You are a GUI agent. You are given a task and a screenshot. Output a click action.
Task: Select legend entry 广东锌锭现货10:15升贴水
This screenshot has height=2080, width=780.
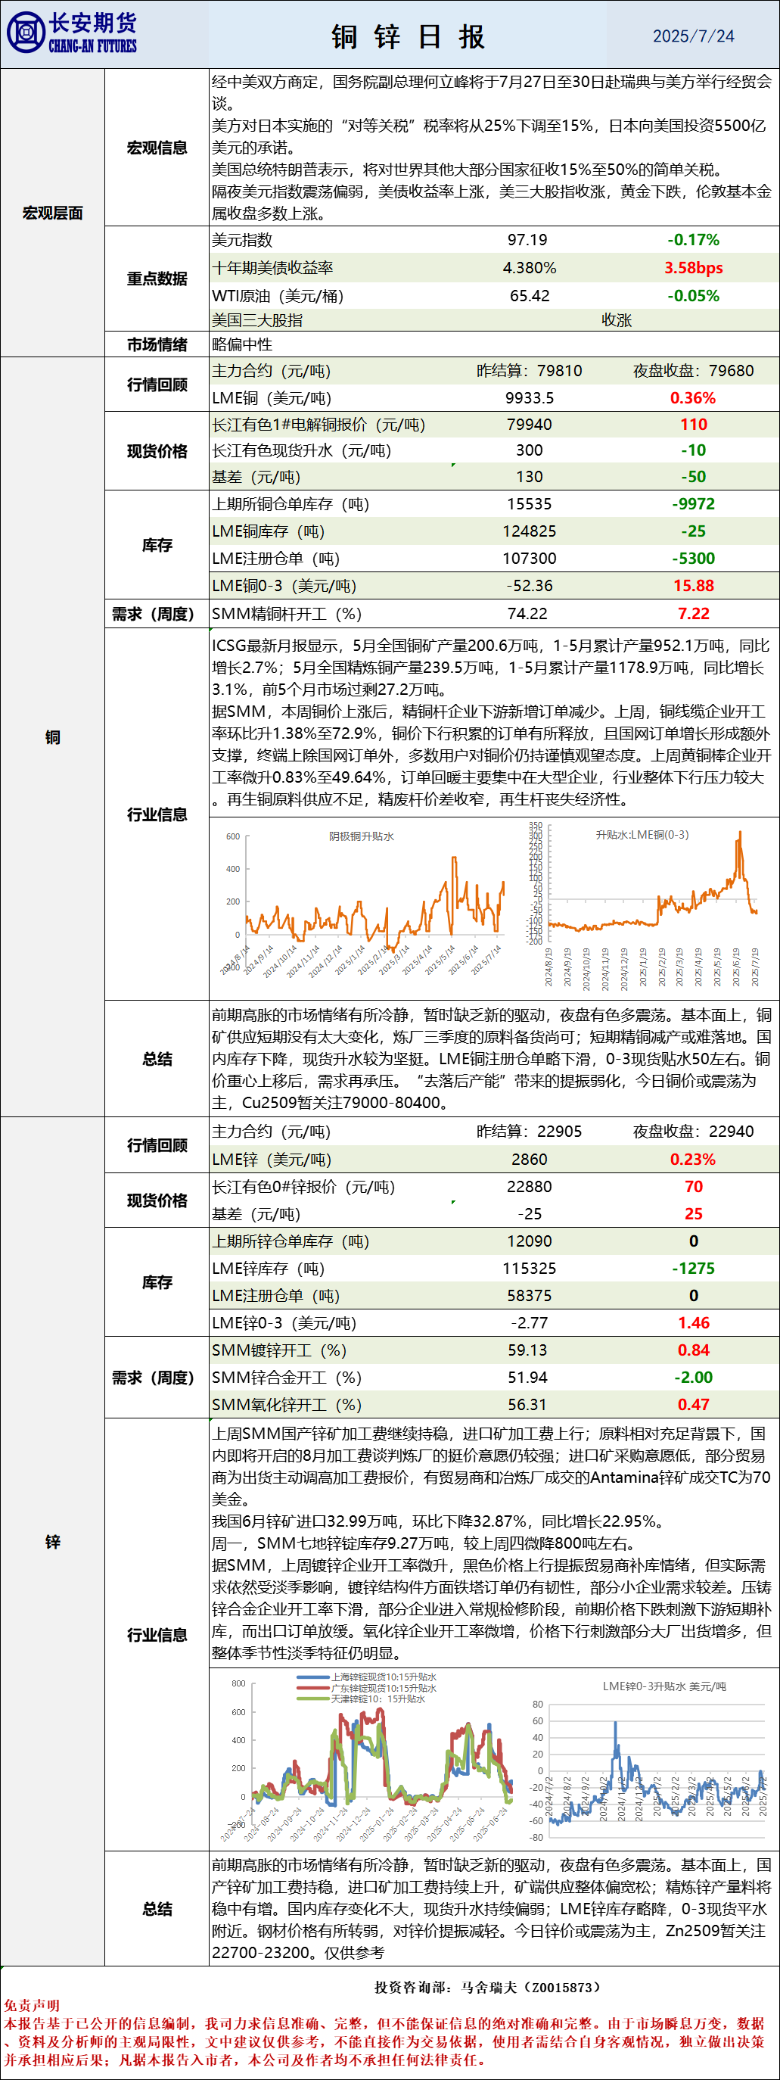coord(367,1689)
